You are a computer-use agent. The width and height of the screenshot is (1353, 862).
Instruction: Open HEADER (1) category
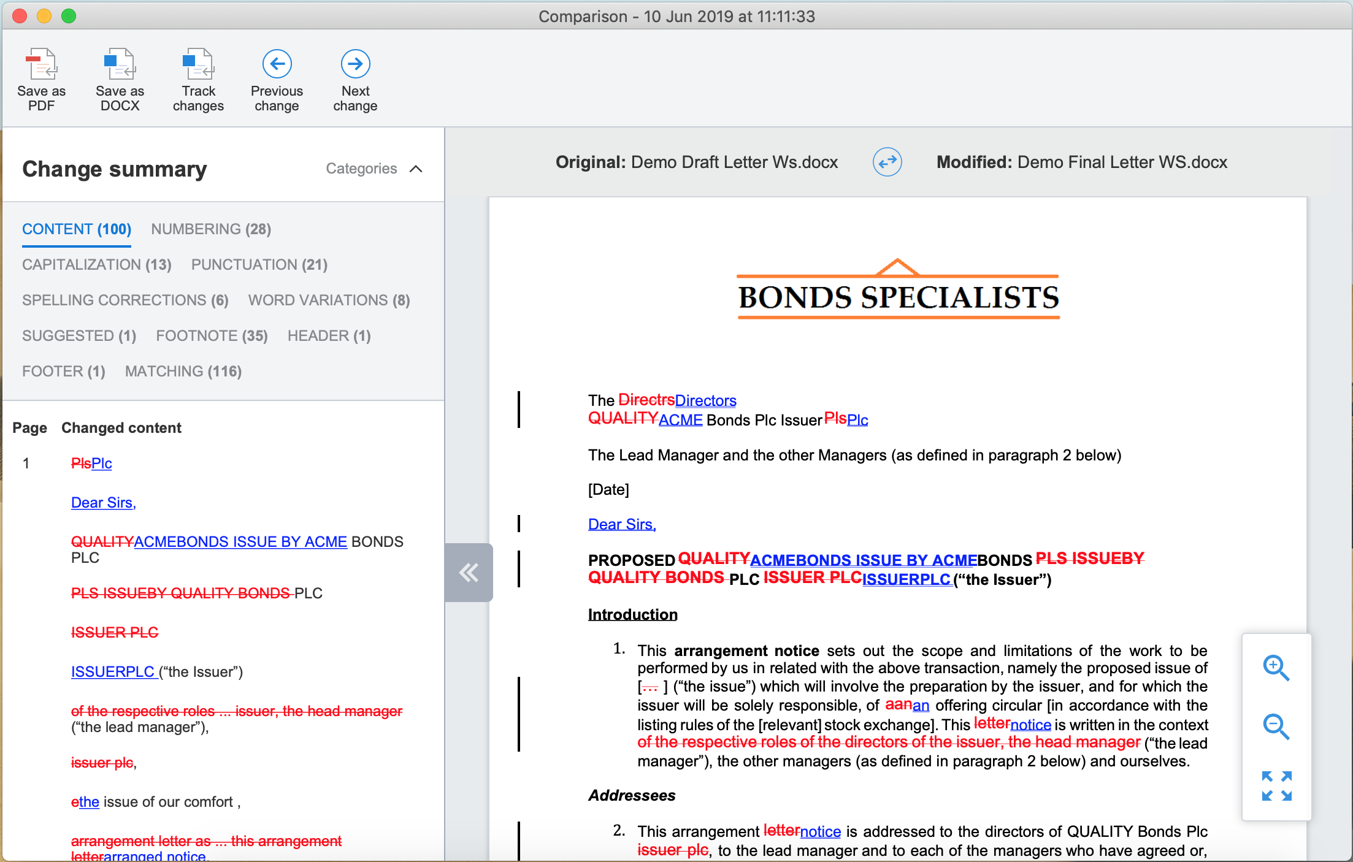(x=329, y=336)
